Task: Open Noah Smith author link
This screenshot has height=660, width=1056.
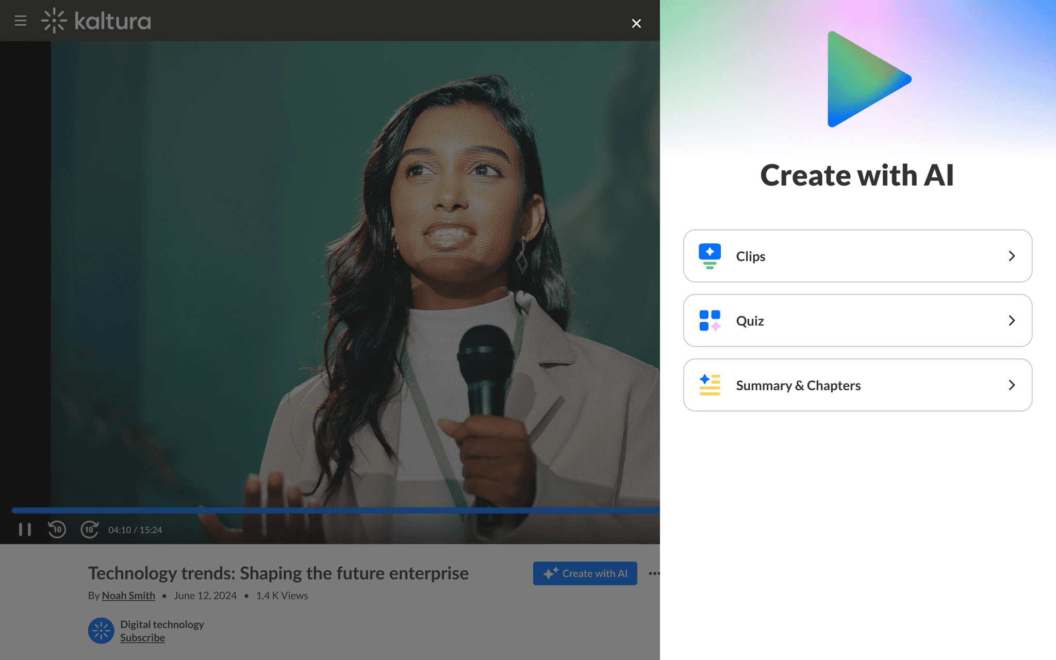Action: pyautogui.click(x=128, y=596)
